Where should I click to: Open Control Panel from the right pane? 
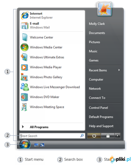click(99, 108)
